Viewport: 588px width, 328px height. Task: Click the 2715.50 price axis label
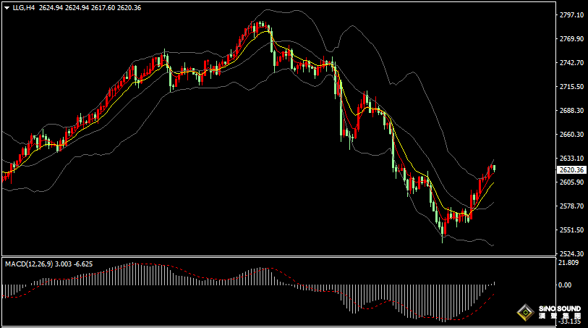[x=571, y=87]
